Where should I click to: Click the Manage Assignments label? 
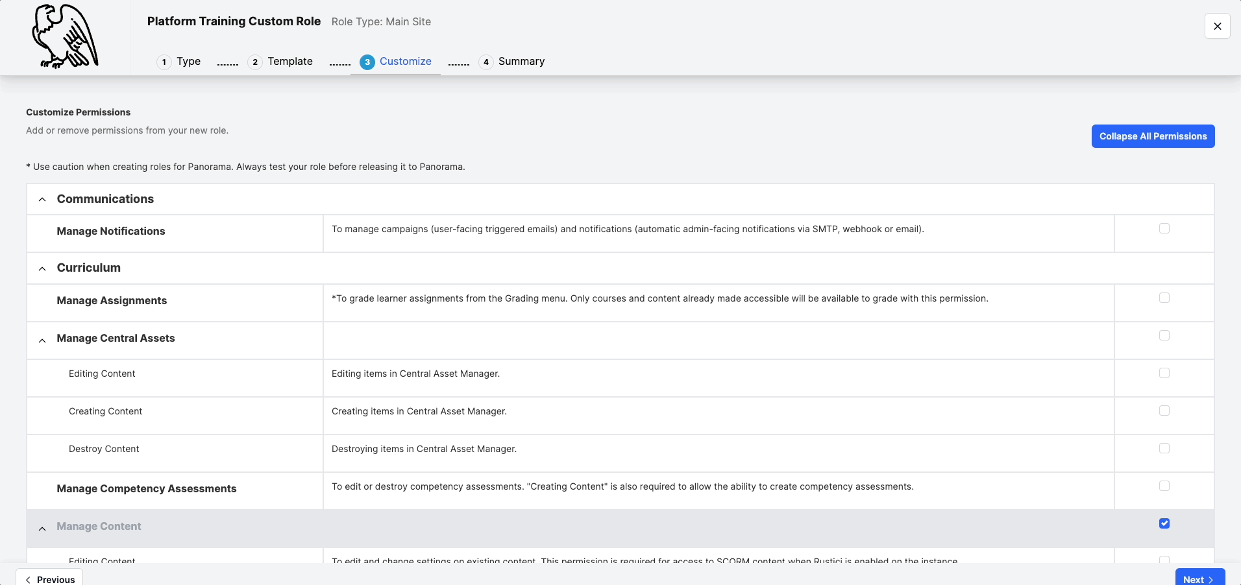112,300
